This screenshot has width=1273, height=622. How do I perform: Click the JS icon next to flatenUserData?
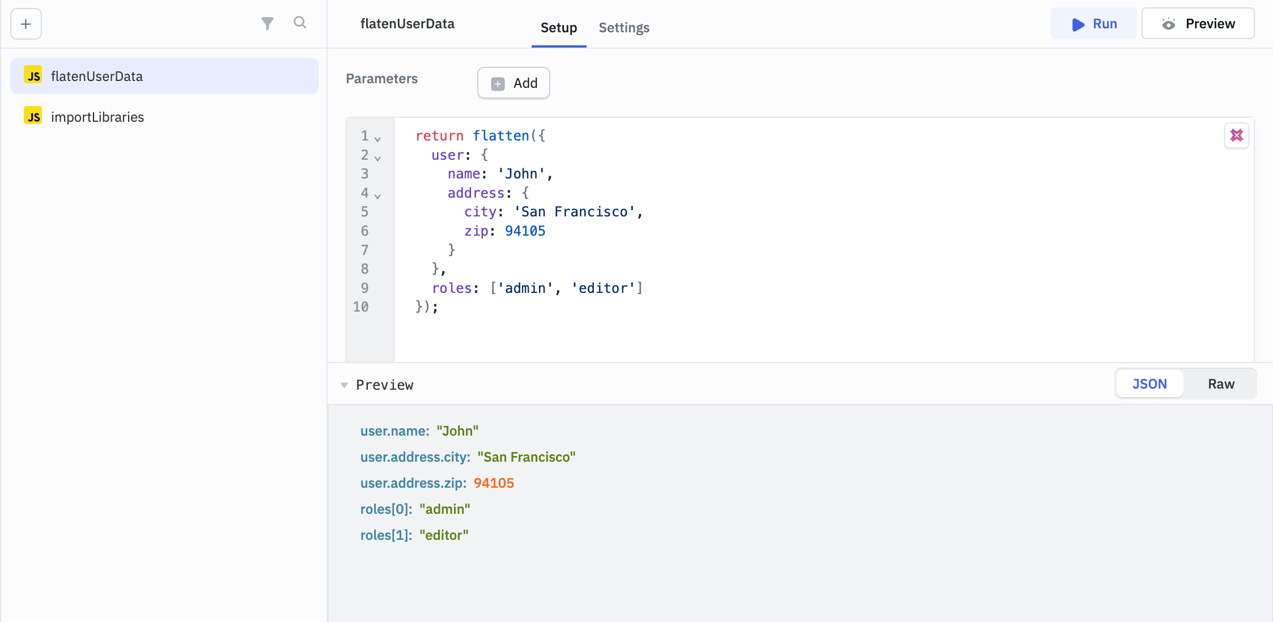point(33,75)
